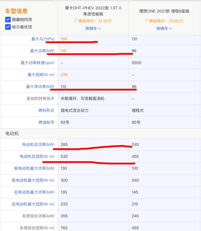The height and width of the screenshot is (231, 201).
Task: Open 换辆车 dropdown under 理想ONE
Action: point(164,28)
